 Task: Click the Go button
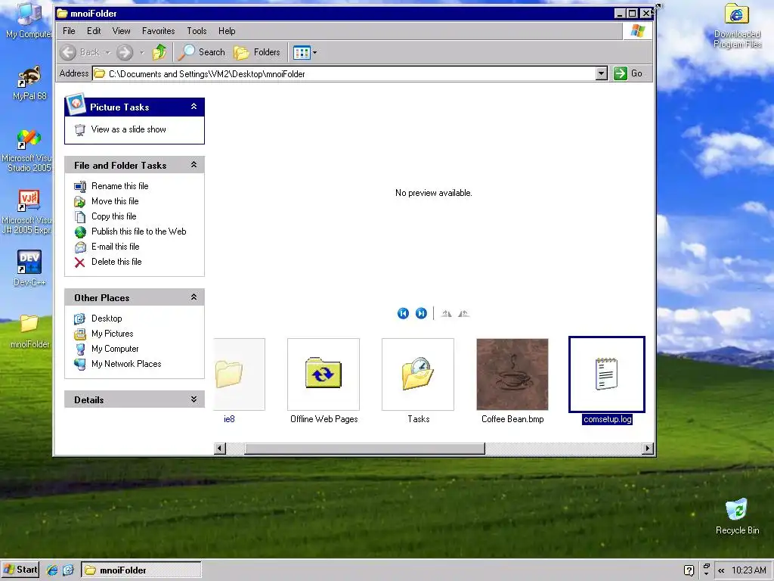coord(628,73)
